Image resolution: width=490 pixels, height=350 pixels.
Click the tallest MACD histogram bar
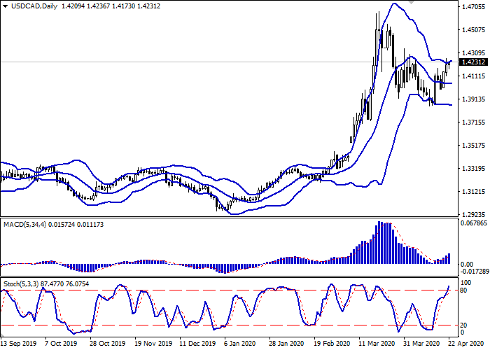[x=379, y=243]
